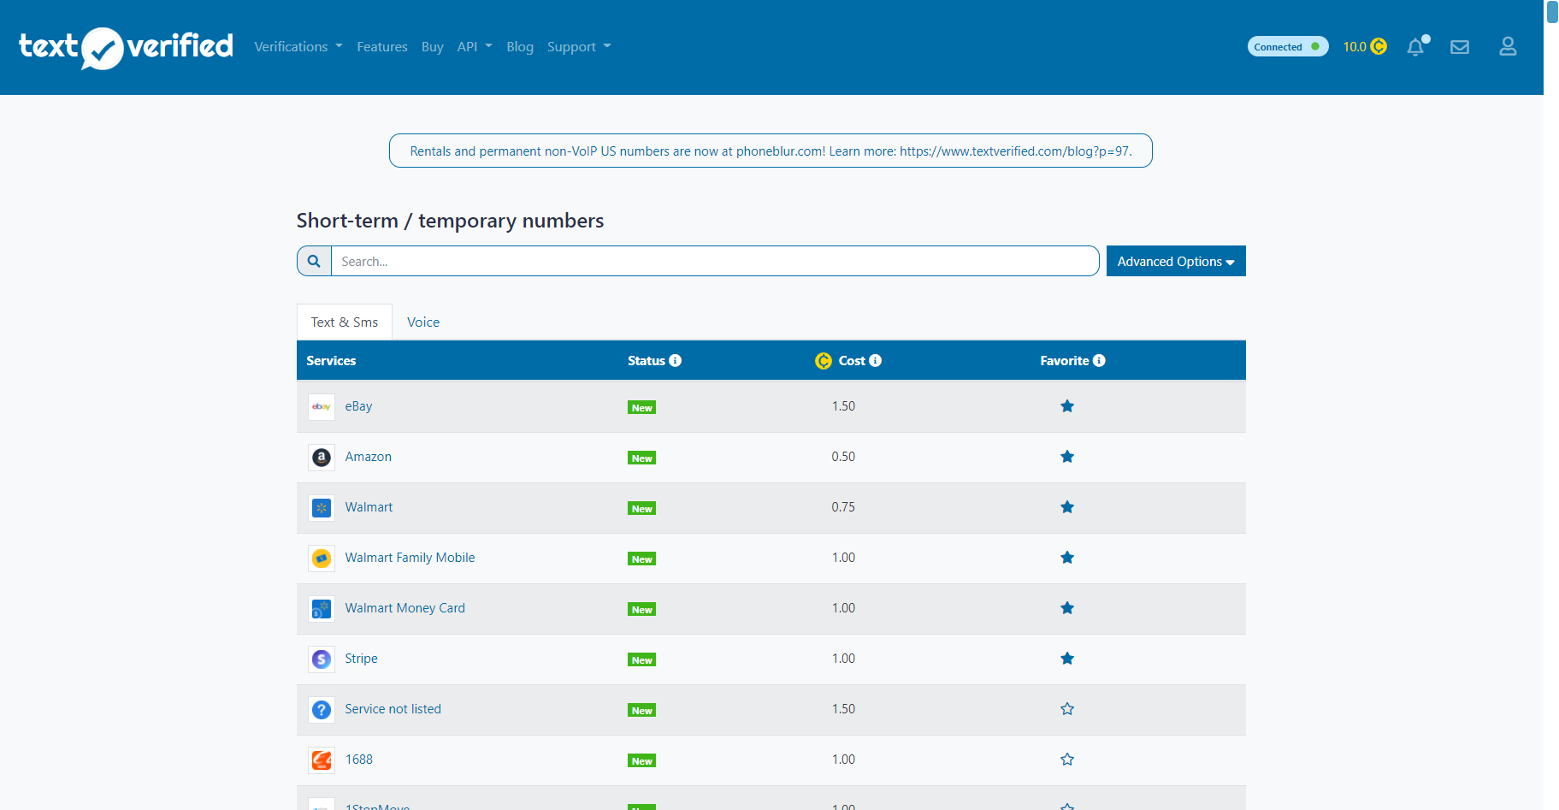Click the coin icon in Cost header
Screen dimensions: 1559x810
pyautogui.click(x=824, y=361)
